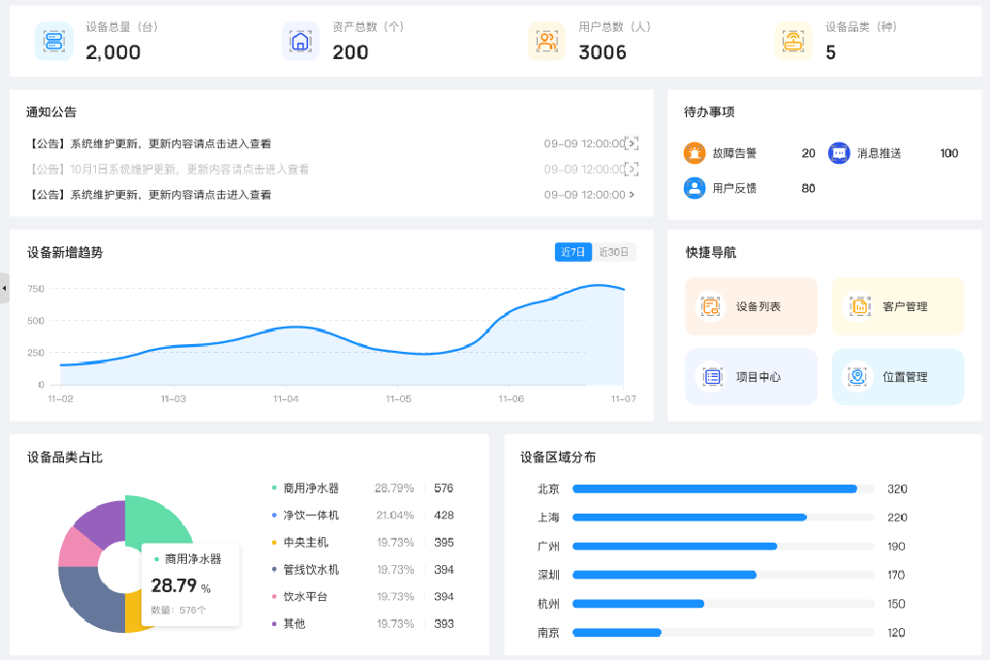This screenshot has height=661, width=990.
Task: Click the 用户反馈 count 80
Action: [808, 188]
